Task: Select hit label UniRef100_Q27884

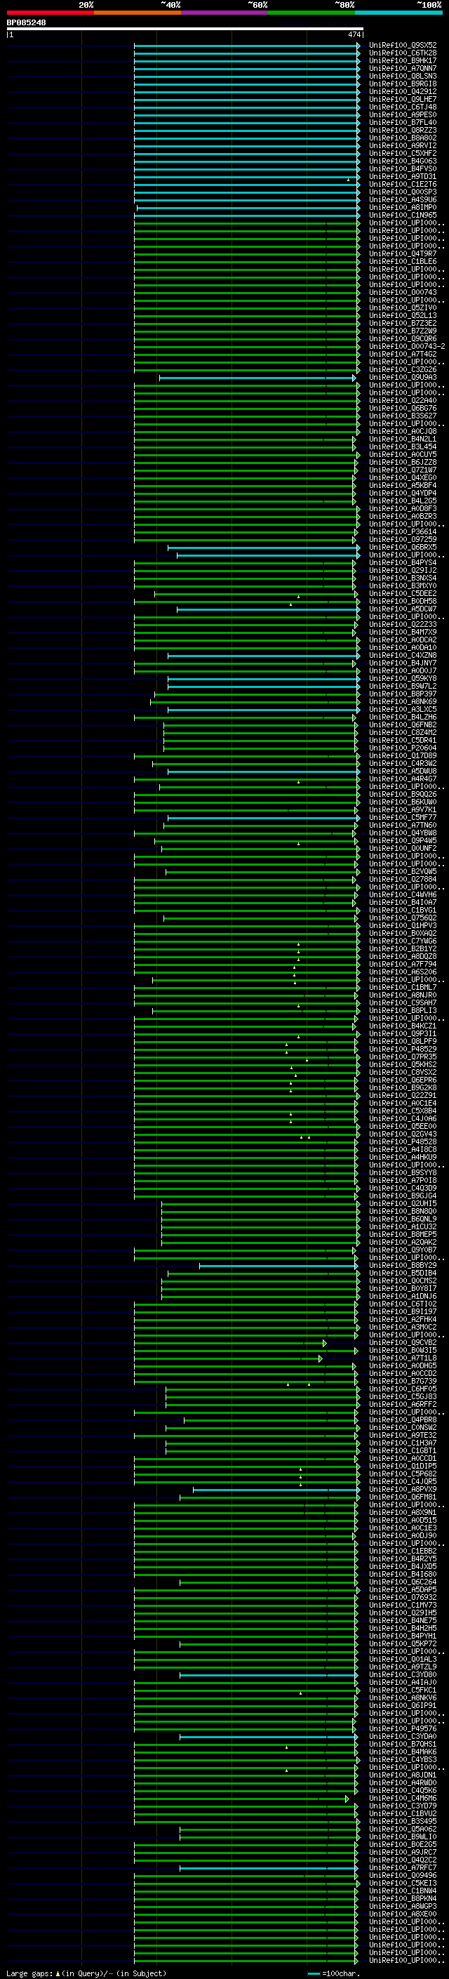Action: click(x=403, y=880)
